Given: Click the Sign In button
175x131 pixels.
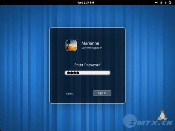Looking at the screenshot, I should 102,93.
